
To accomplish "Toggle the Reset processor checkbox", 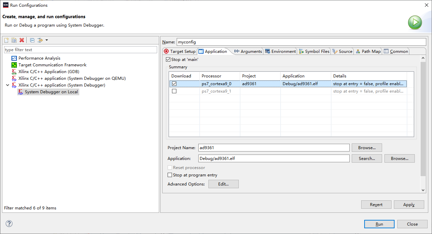I will click(170, 168).
